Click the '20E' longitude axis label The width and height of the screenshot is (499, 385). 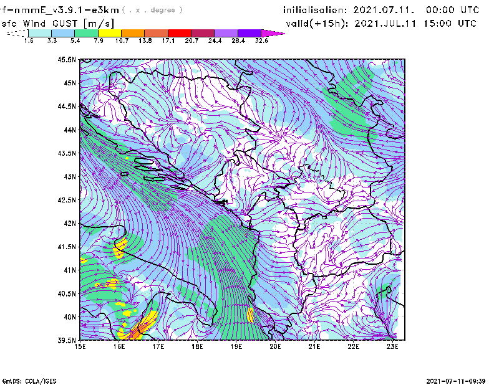pos(275,346)
